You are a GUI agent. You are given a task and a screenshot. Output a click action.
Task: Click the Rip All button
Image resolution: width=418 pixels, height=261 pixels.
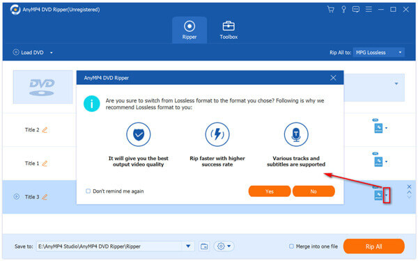pos(373,246)
